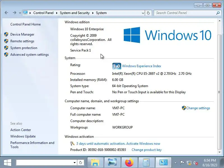Screen dimensions: 224x168
Task: Refresh the address bar view
Action: click(x=148, y=13)
